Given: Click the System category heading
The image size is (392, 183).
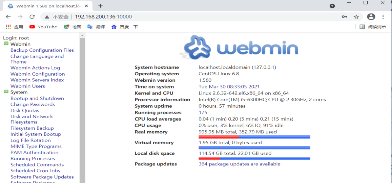Looking at the screenshot, I should 19,92.
